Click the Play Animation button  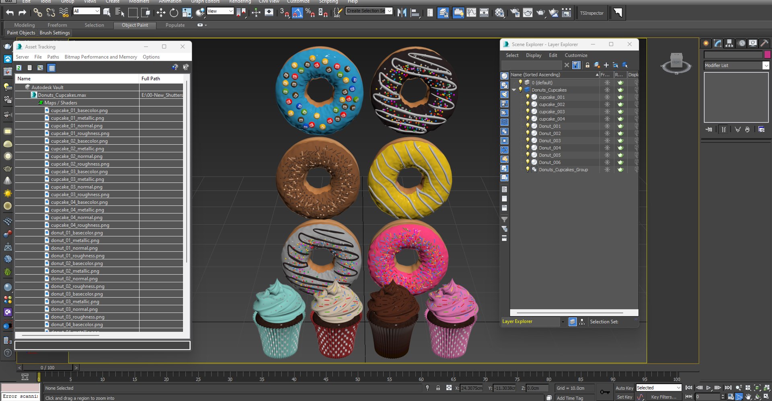[709, 388]
